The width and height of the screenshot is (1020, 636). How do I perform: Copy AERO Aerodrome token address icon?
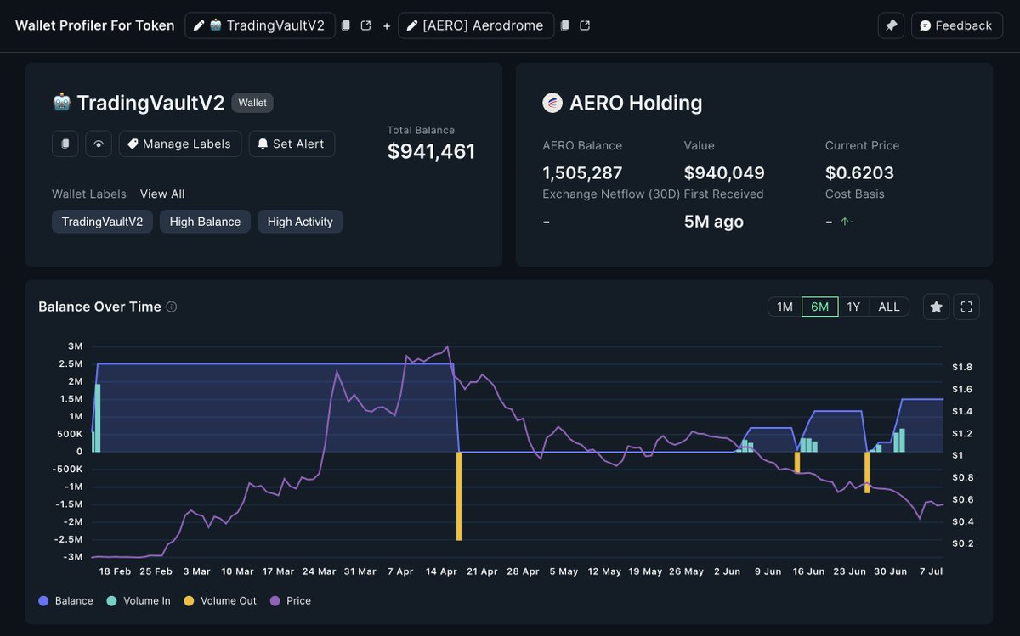tap(565, 25)
